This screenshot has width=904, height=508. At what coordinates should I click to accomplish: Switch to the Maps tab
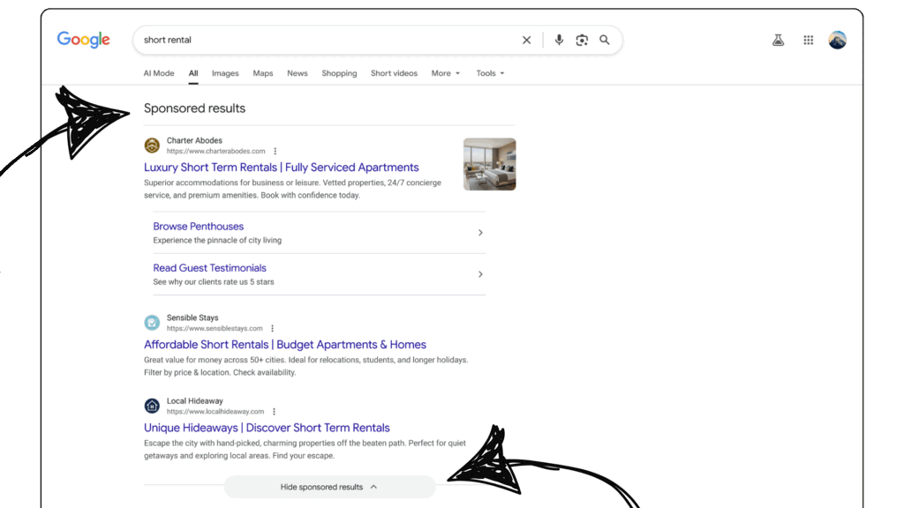tap(262, 73)
